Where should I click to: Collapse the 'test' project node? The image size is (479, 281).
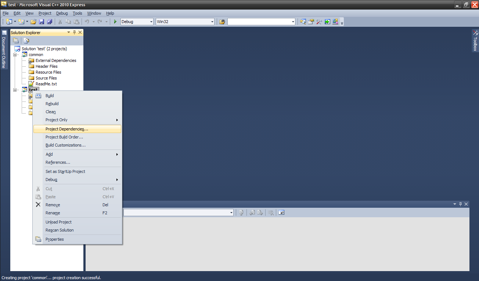[15, 90]
